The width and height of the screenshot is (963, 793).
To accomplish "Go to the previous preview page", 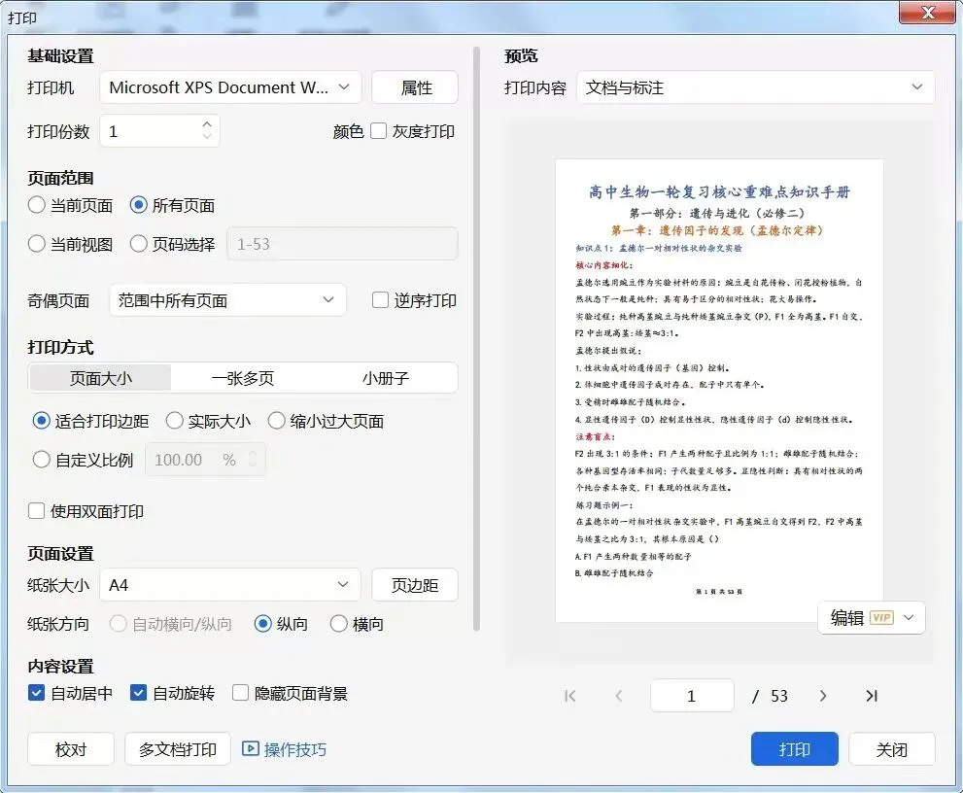I will tap(618, 696).
